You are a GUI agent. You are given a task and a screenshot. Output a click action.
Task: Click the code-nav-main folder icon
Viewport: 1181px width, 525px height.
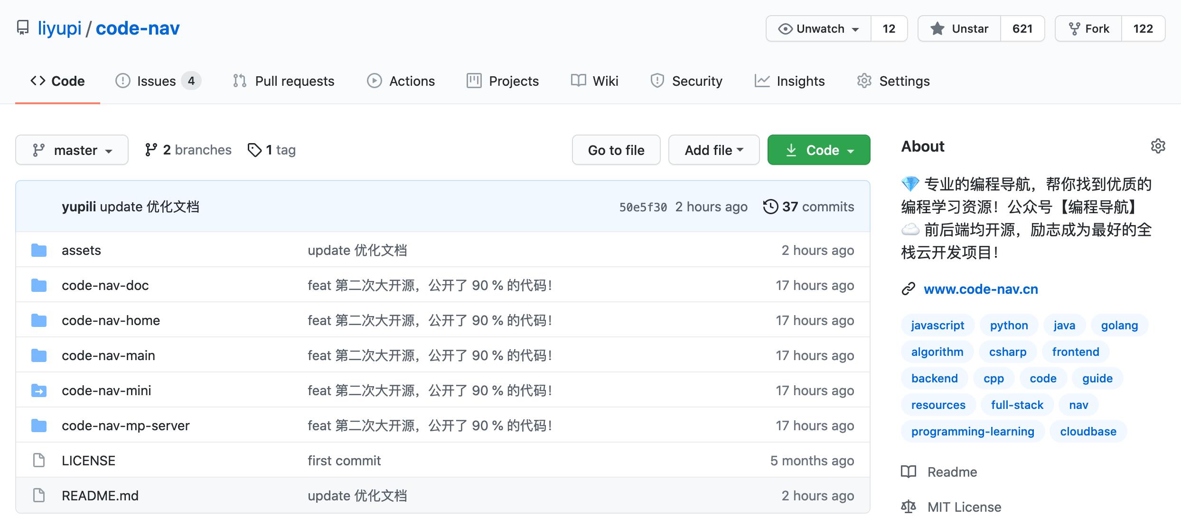point(39,355)
